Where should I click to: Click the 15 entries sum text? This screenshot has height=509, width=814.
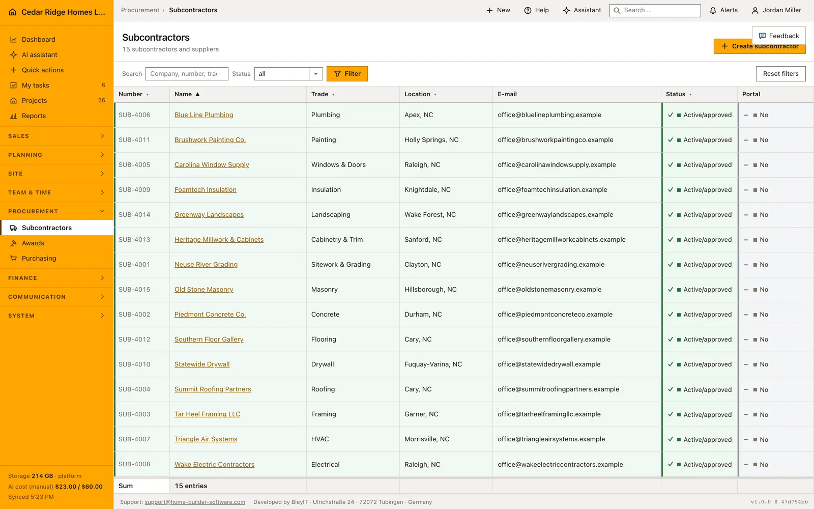pyautogui.click(x=191, y=486)
